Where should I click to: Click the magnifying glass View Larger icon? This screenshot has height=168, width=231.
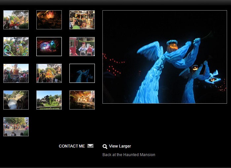coord(105,147)
